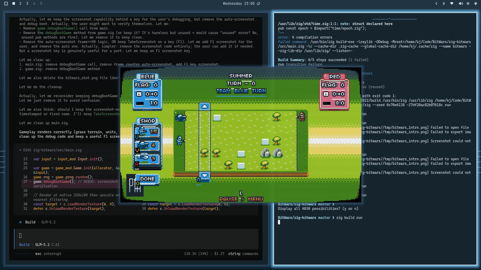Buy the 9-cost aircraft unit in the shop
Image resolution: width=481 pixels, height=270 pixels.
pyautogui.click(x=147, y=159)
